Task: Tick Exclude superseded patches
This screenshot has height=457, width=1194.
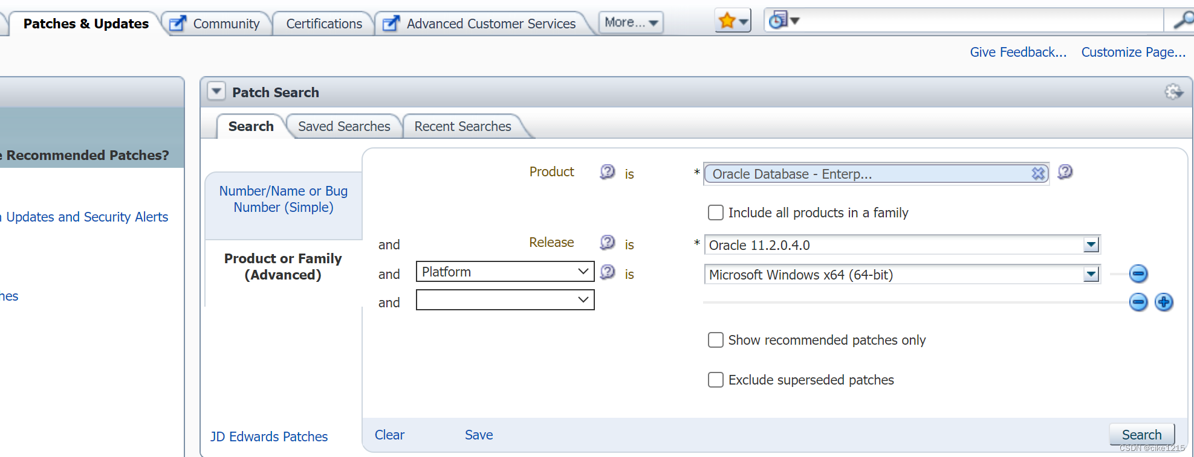Action: pos(716,380)
